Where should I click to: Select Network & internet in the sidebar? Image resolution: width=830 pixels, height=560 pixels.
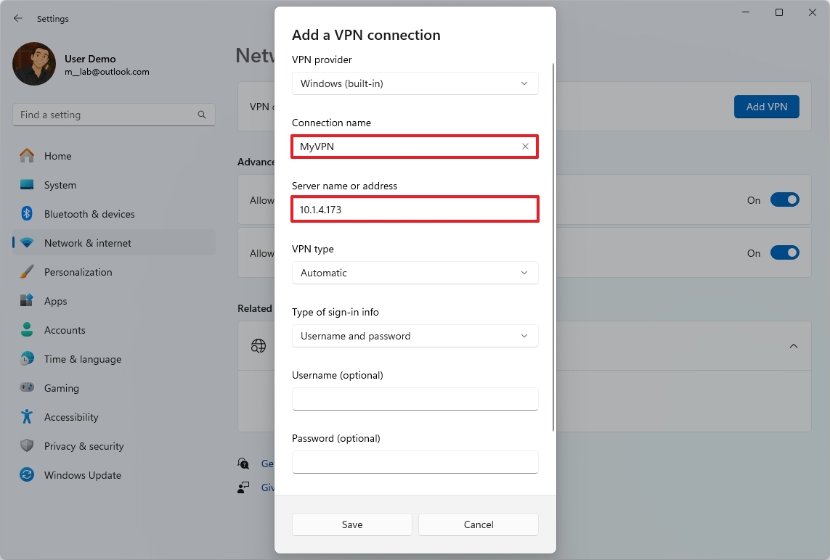click(x=86, y=242)
